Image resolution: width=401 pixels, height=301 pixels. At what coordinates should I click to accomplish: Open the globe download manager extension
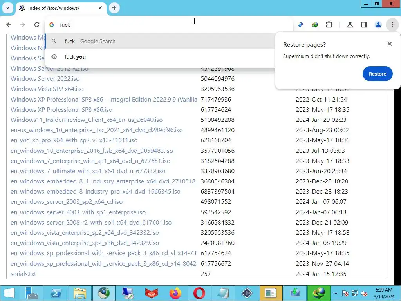[315, 25]
